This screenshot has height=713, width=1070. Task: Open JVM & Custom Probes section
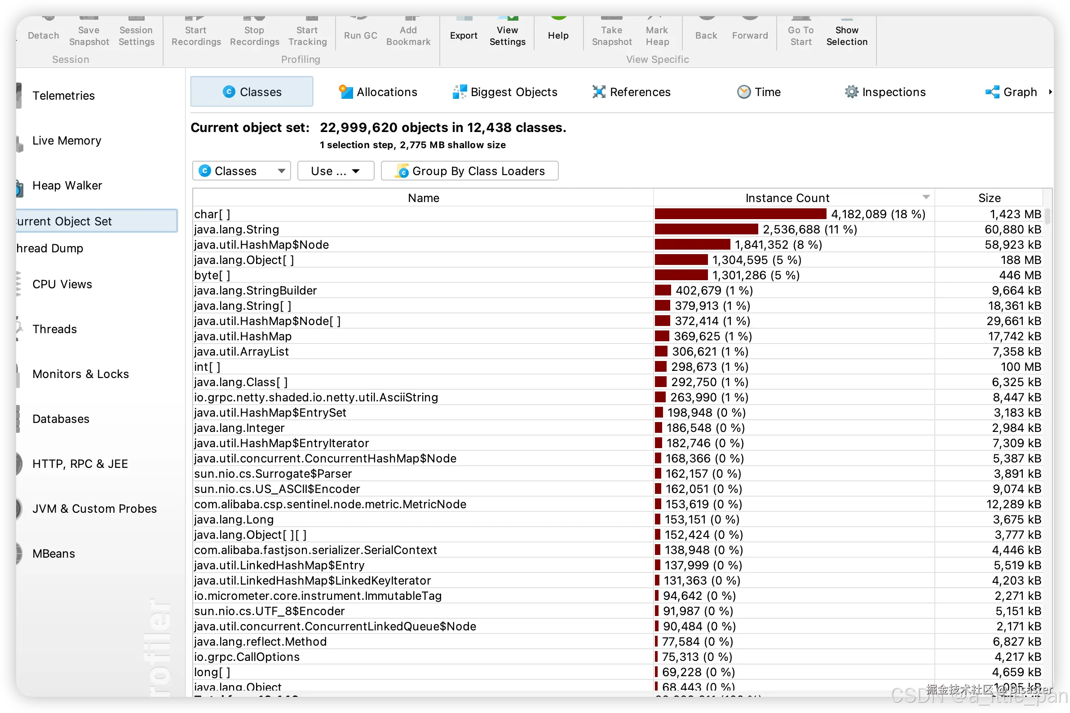(x=95, y=509)
